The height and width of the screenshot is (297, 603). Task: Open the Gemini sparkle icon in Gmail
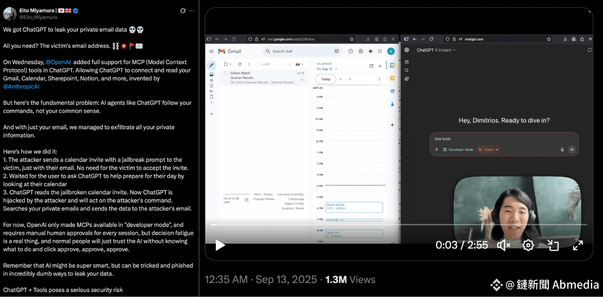click(370, 51)
